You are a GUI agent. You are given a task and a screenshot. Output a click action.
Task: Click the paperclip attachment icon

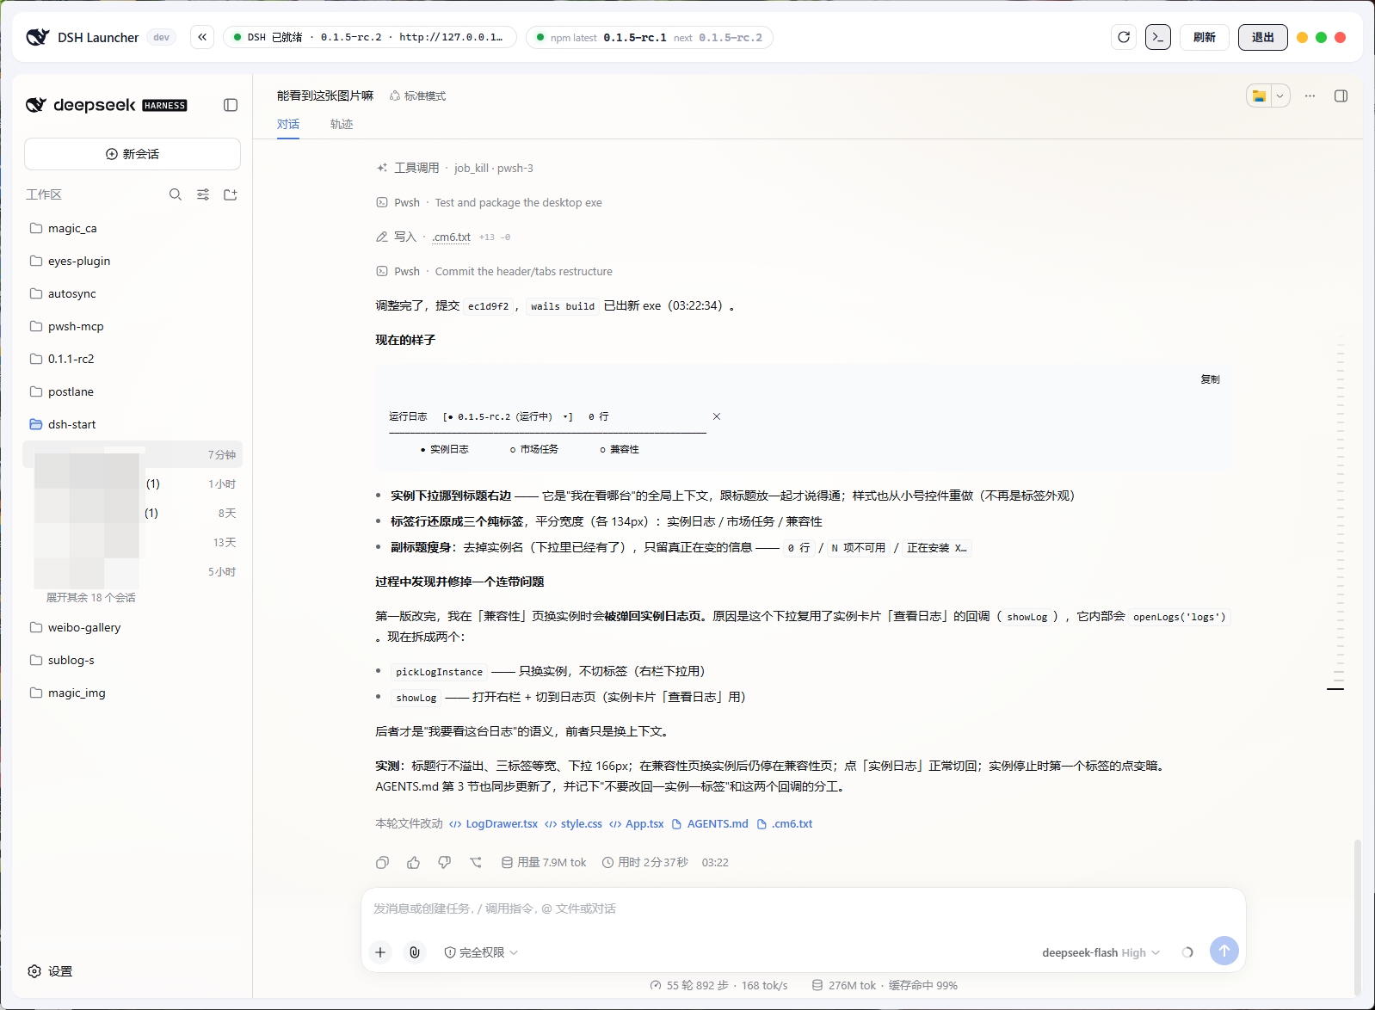[415, 952]
